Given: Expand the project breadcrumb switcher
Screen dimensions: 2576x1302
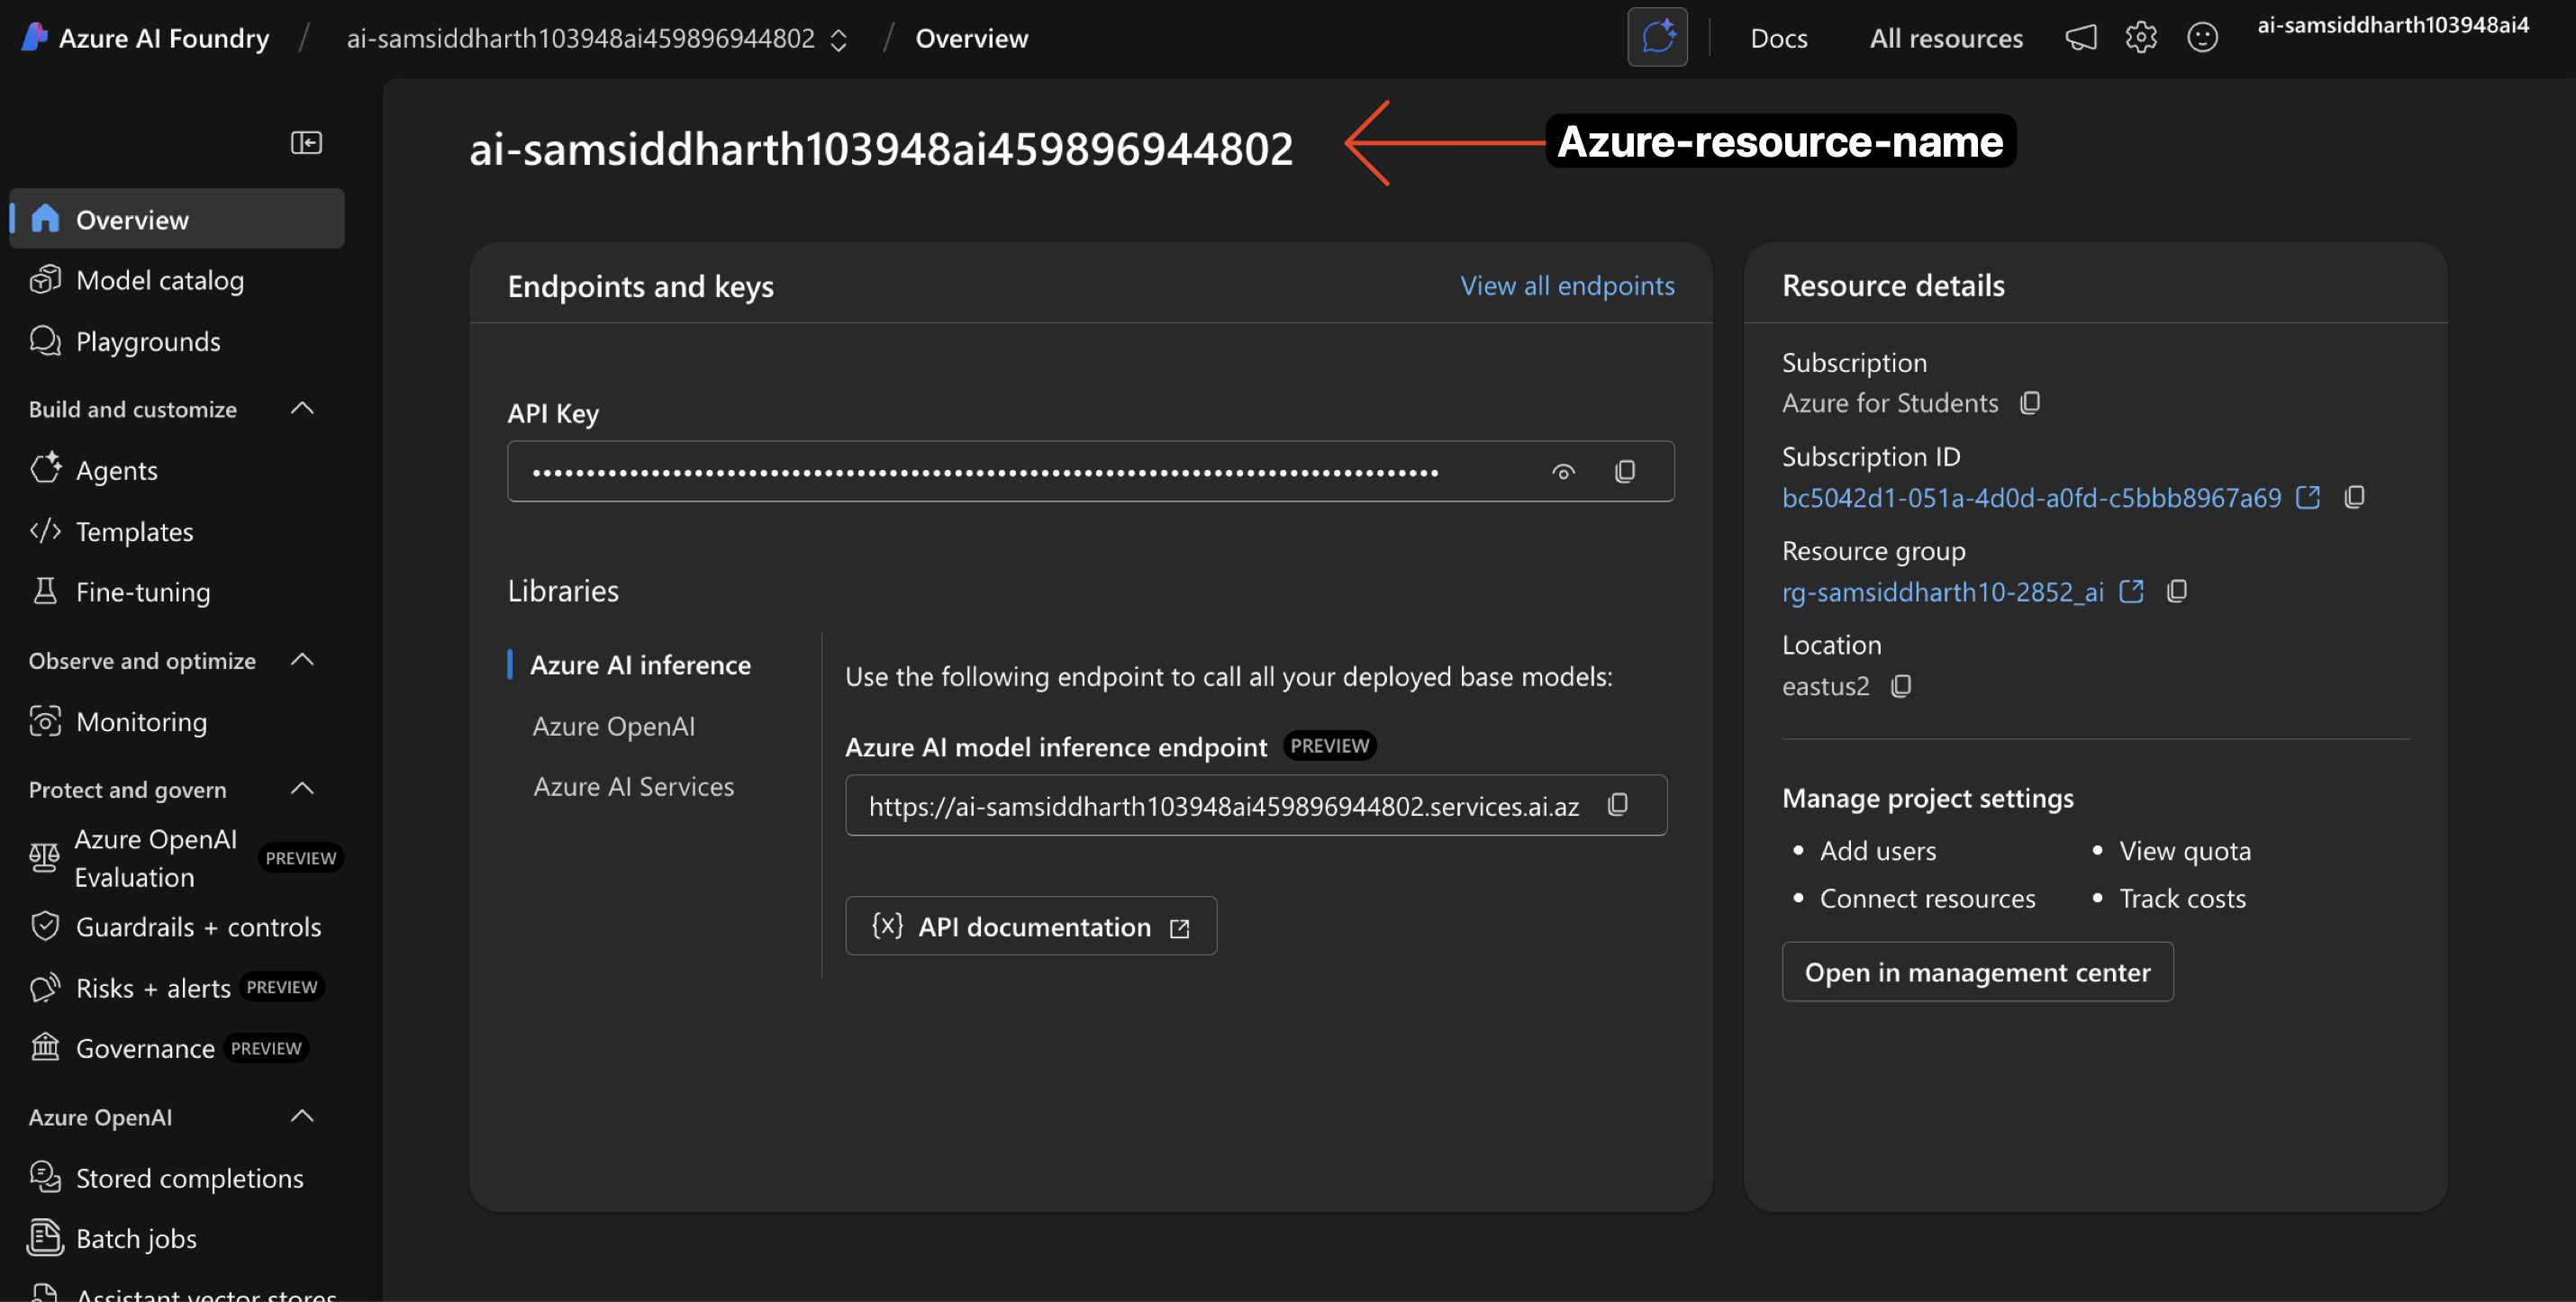Looking at the screenshot, I should 838,39.
